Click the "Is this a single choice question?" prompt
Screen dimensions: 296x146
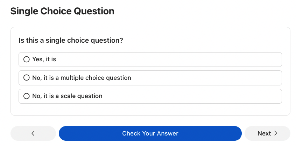[71, 41]
